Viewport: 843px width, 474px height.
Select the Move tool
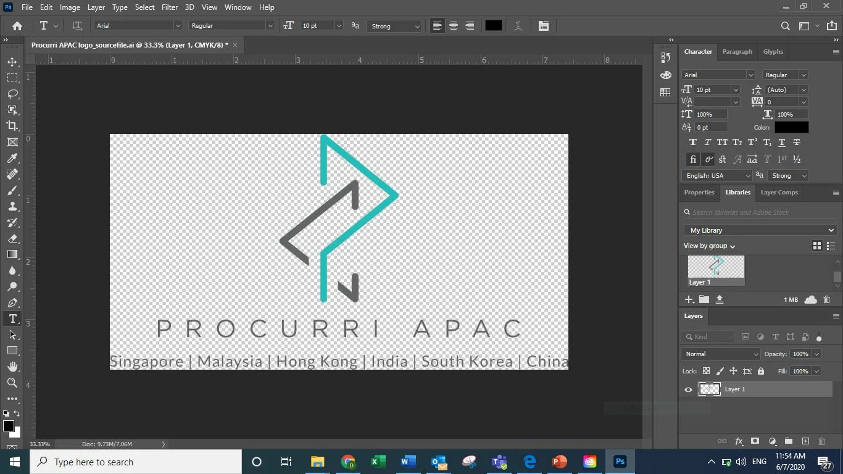coord(12,62)
